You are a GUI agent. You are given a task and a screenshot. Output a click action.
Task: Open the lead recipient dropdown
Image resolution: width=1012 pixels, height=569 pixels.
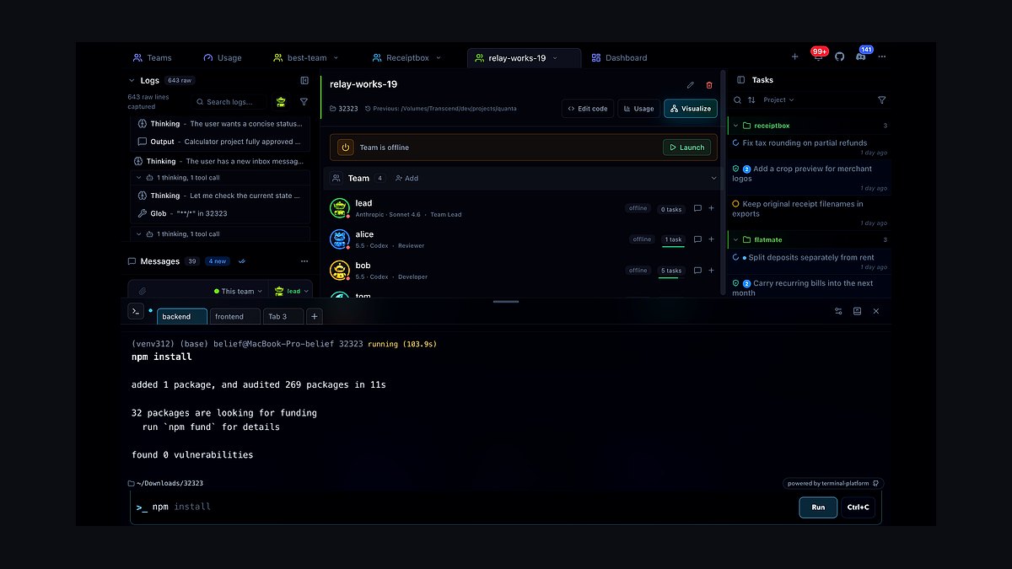tap(290, 292)
